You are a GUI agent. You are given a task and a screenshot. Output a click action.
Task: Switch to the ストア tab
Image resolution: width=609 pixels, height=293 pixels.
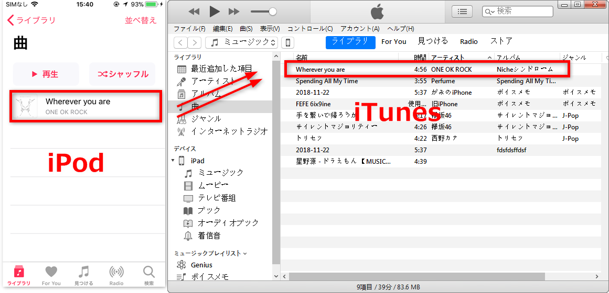(501, 41)
